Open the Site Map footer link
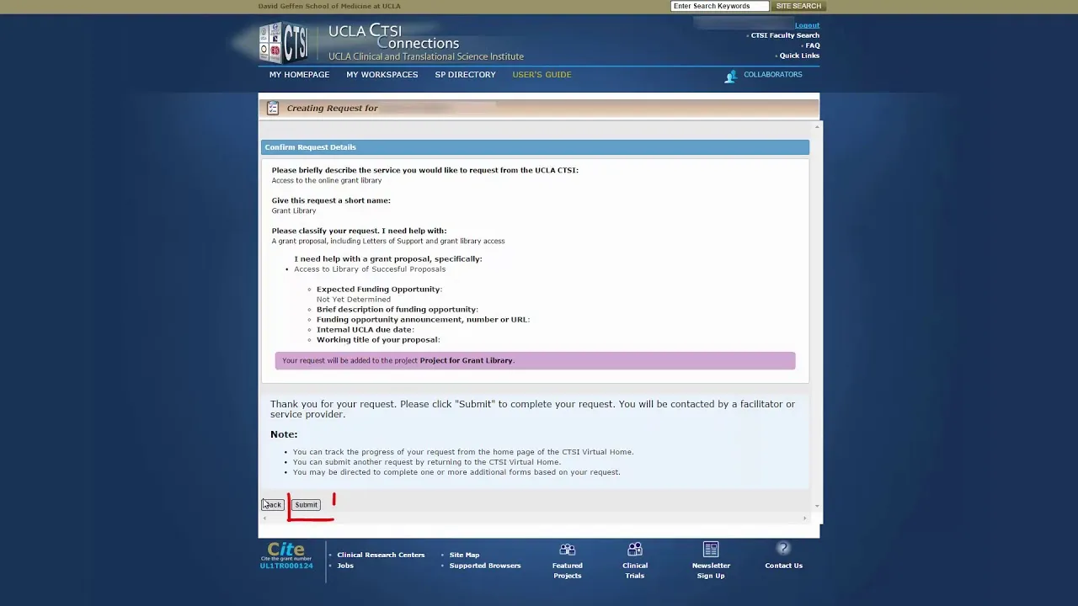Screen dimensions: 1078x606 pos(464,555)
